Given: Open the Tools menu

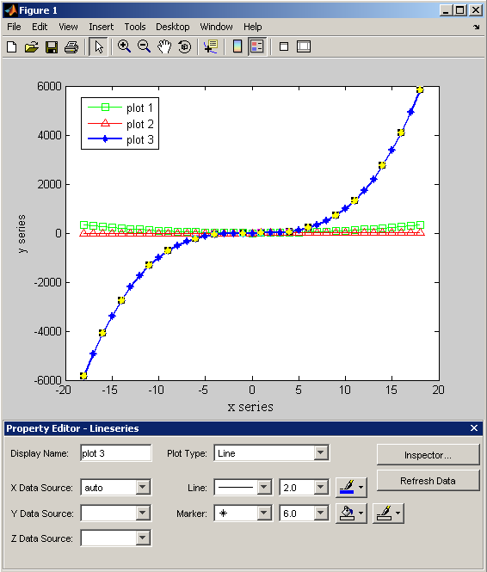Looking at the screenshot, I should (135, 27).
